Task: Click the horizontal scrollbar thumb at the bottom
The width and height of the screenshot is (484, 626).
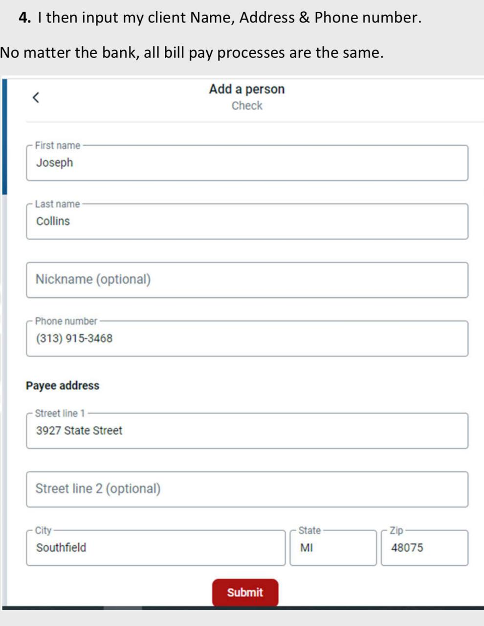Action: (123, 608)
